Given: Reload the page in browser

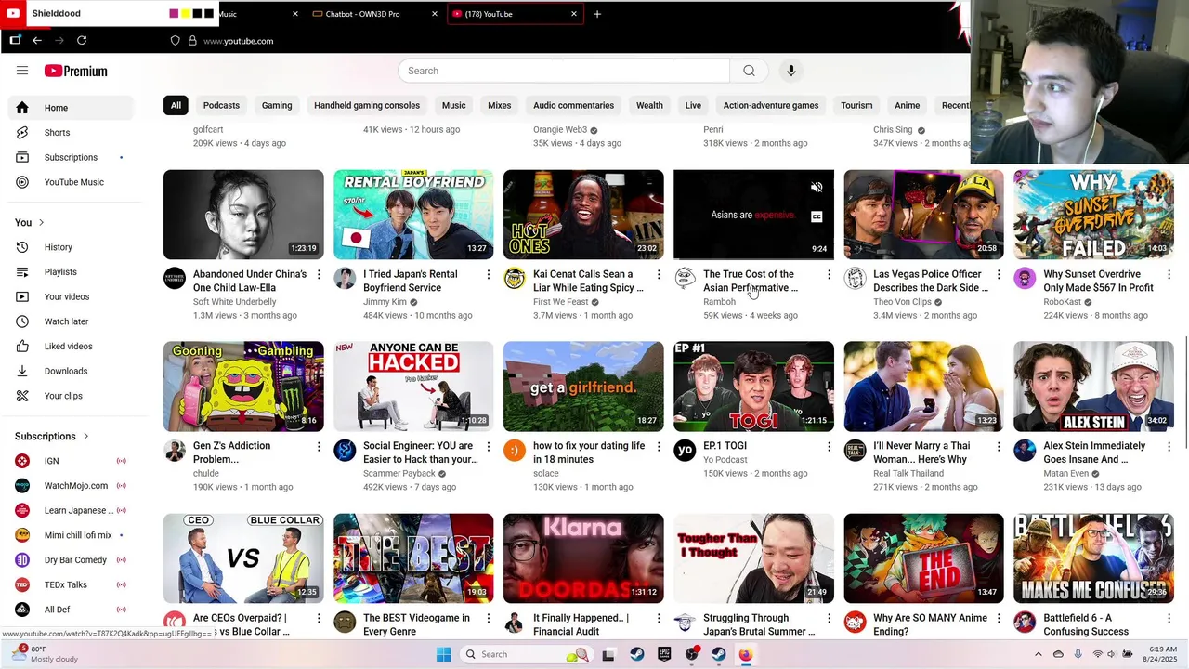Looking at the screenshot, I should [x=82, y=40].
